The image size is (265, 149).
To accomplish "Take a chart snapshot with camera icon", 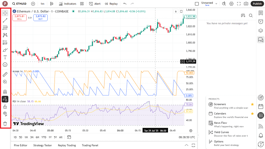I will click(x=246, y=4).
